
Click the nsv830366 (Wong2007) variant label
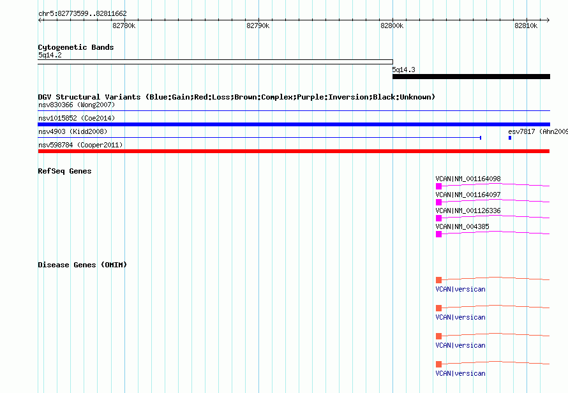pos(77,105)
